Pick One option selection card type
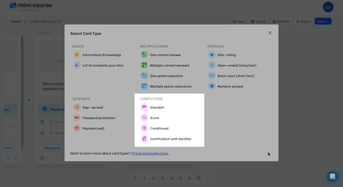Image resolution: width=343 pixels, height=187 pixels. tap(166, 76)
